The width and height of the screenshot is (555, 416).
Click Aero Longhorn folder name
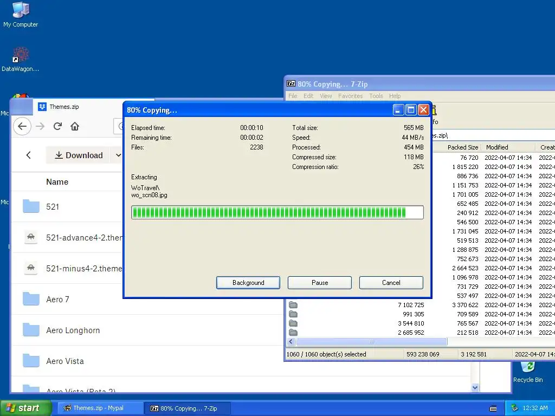click(x=73, y=330)
